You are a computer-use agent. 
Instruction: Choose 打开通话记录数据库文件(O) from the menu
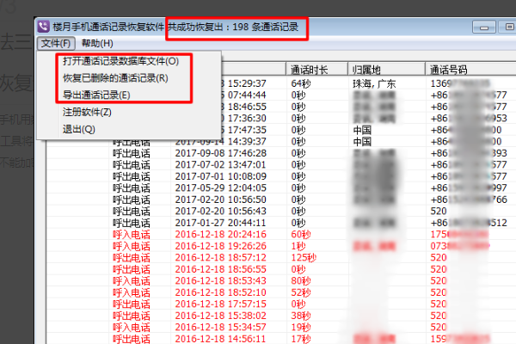point(120,61)
